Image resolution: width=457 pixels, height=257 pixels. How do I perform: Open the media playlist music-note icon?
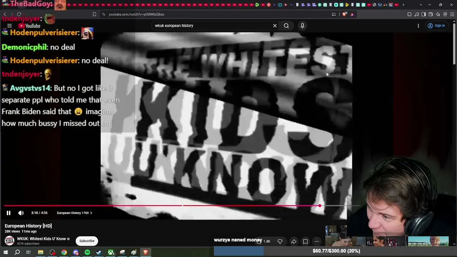point(417,14)
